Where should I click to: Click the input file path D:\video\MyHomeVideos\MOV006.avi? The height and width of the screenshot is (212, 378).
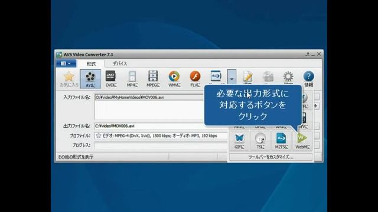[x=130, y=97]
